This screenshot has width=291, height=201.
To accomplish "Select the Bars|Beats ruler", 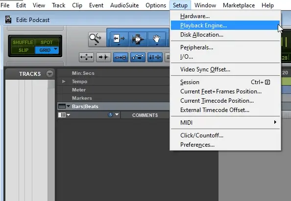I will 113,106.
